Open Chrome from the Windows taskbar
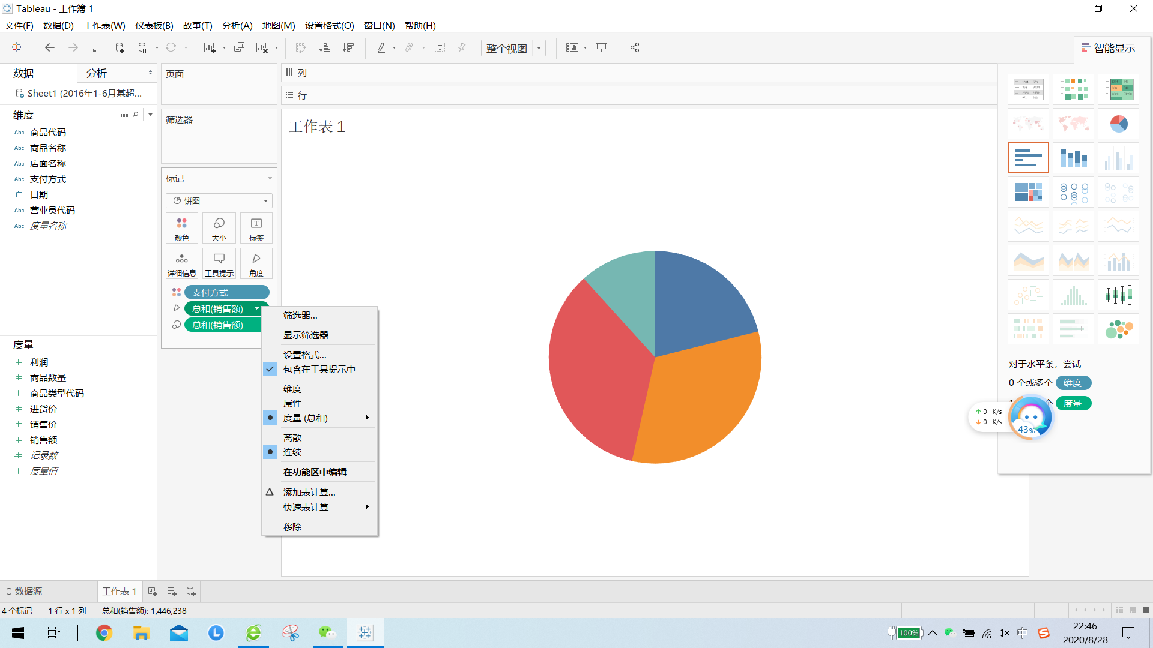 (104, 633)
